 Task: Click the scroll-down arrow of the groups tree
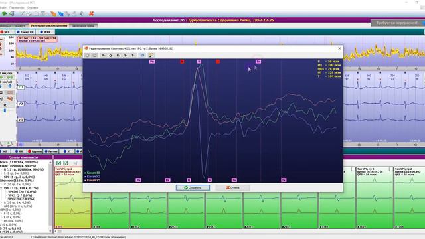[50, 231]
